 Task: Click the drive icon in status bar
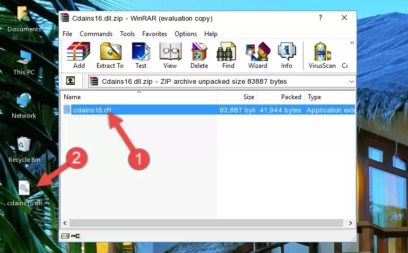coord(65,236)
